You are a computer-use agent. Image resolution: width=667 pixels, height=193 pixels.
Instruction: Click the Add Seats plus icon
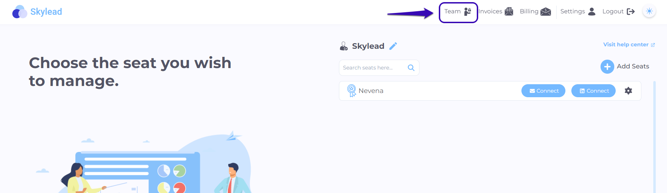click(607, 66)
